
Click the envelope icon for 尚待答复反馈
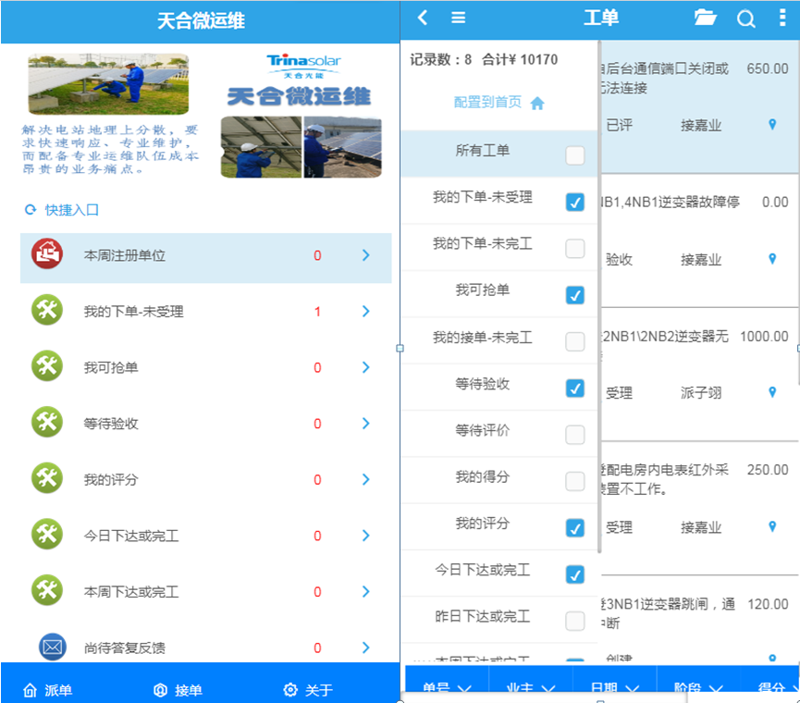[52, 647]
